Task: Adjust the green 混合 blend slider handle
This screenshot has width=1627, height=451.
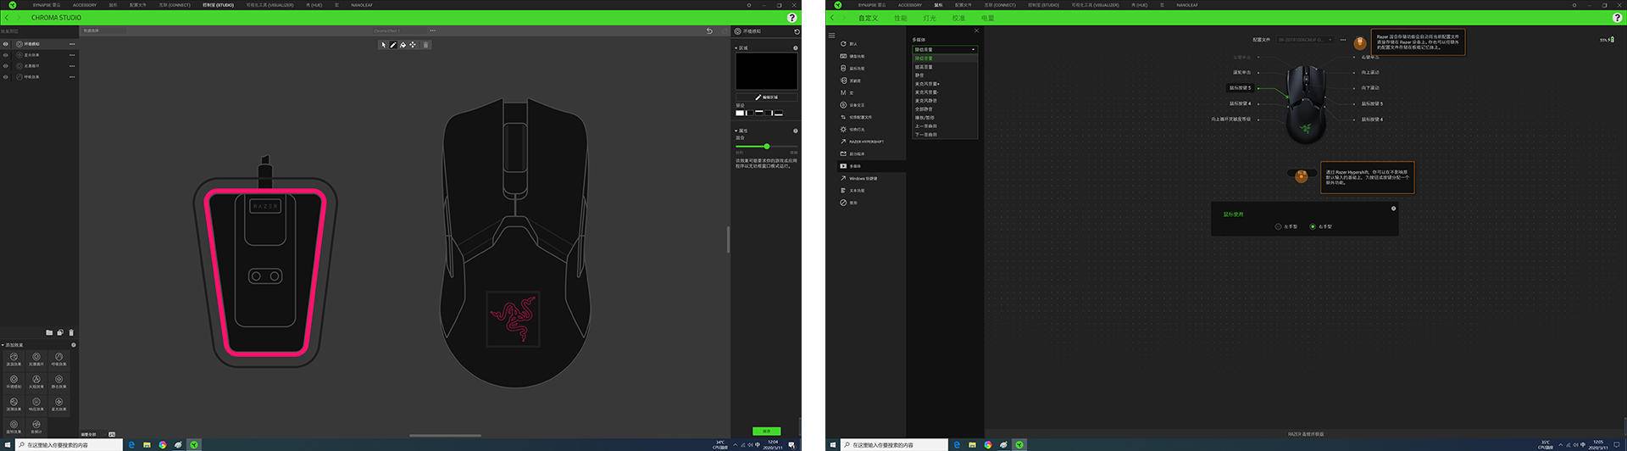Action: point(767,147)
